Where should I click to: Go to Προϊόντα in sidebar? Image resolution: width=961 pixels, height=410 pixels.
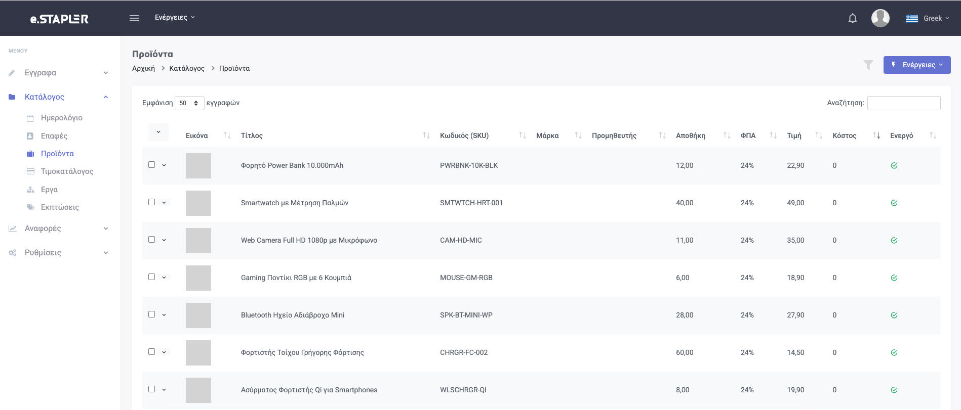pos(57,154)
